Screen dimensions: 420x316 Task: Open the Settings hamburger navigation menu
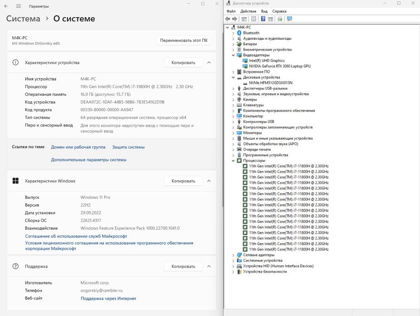(18, 6)
